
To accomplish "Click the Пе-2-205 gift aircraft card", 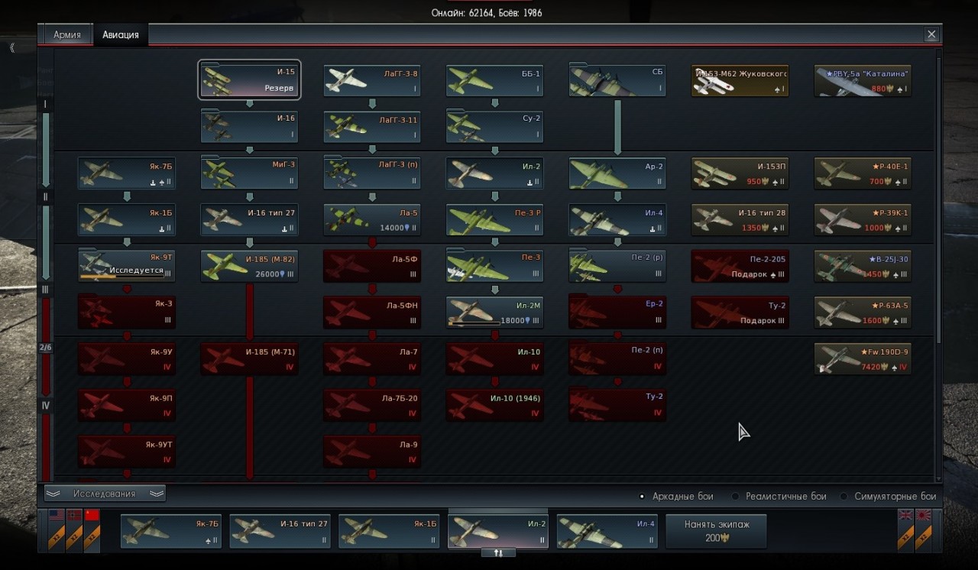I will click(740, 266).
